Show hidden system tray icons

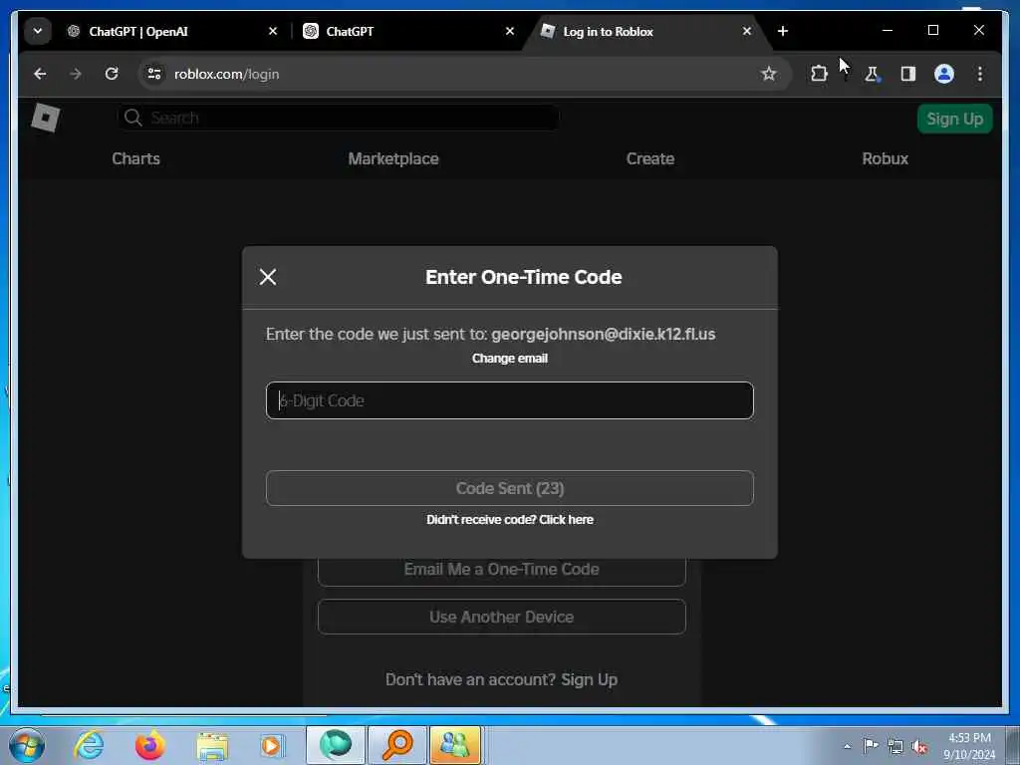point(847,747)
